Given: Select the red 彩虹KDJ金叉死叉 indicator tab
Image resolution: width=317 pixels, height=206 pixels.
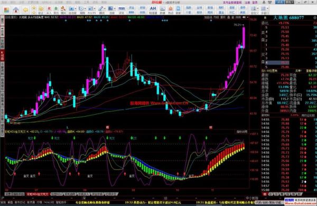Looking at the screenshot, I should tap(38, 194).
